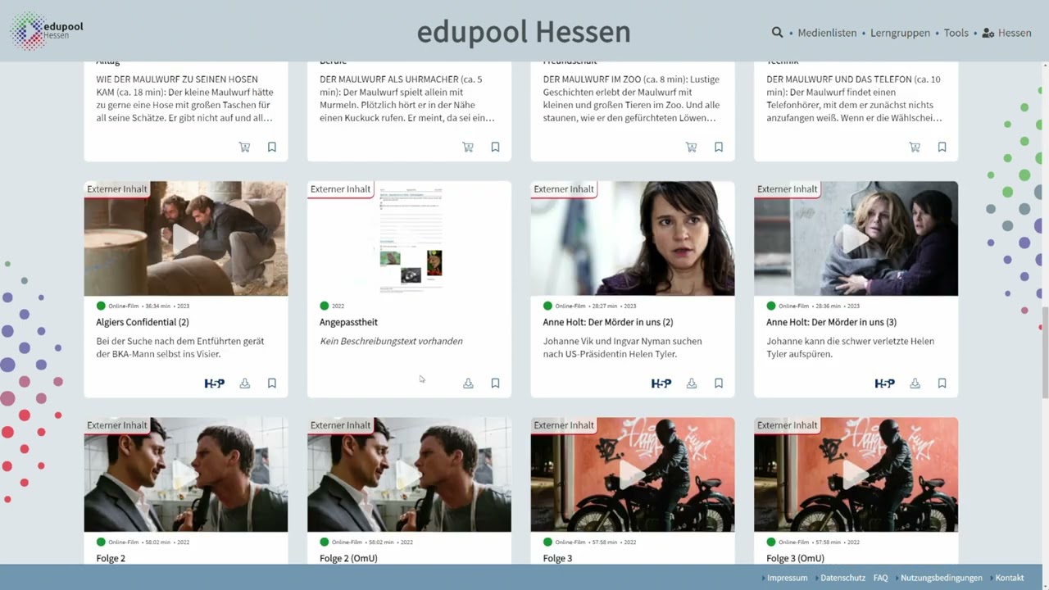This screenshot has height=590, width=1049.
Task: Add Maulwurf und das Telefon to cart
Action: point(915,147)
